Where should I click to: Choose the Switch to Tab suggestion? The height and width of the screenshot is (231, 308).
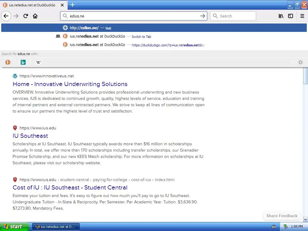click(154, 36)
